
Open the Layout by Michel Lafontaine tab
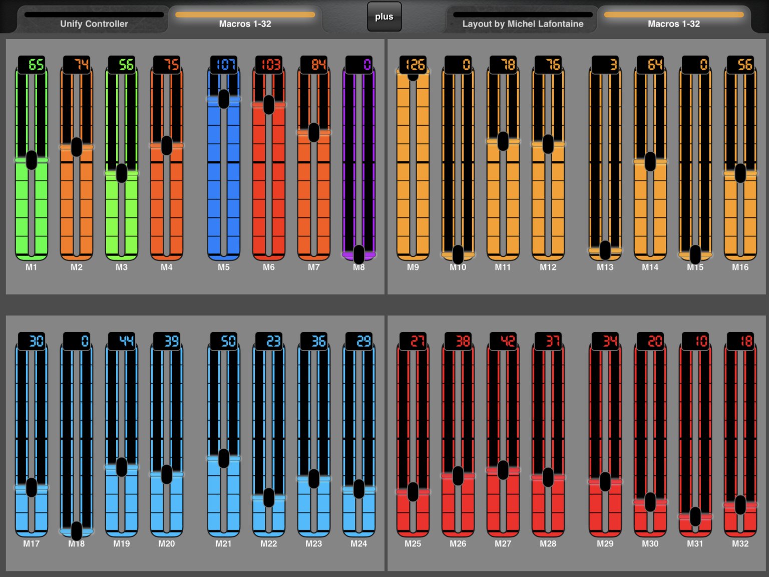(523, 20)
